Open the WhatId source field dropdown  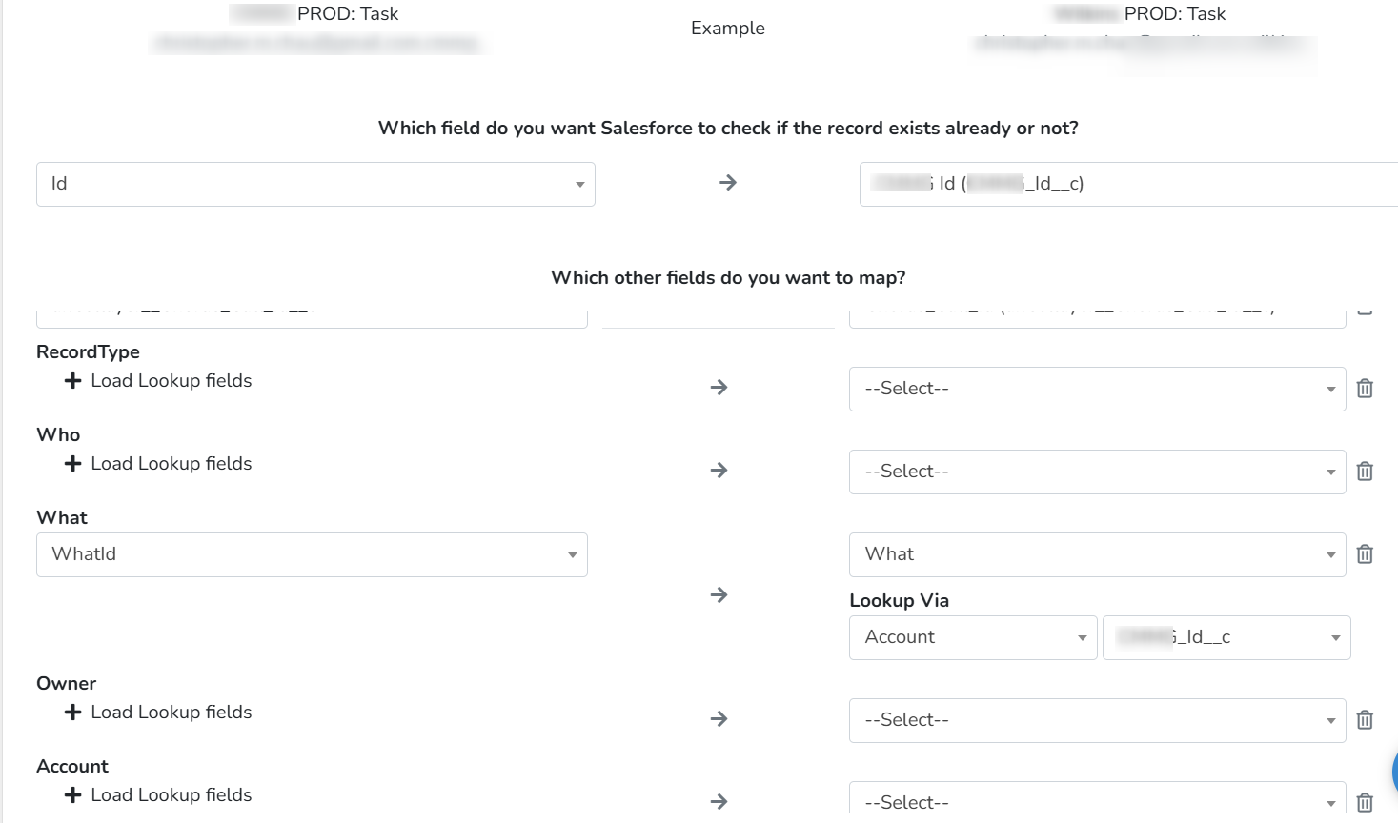point(312,554)
